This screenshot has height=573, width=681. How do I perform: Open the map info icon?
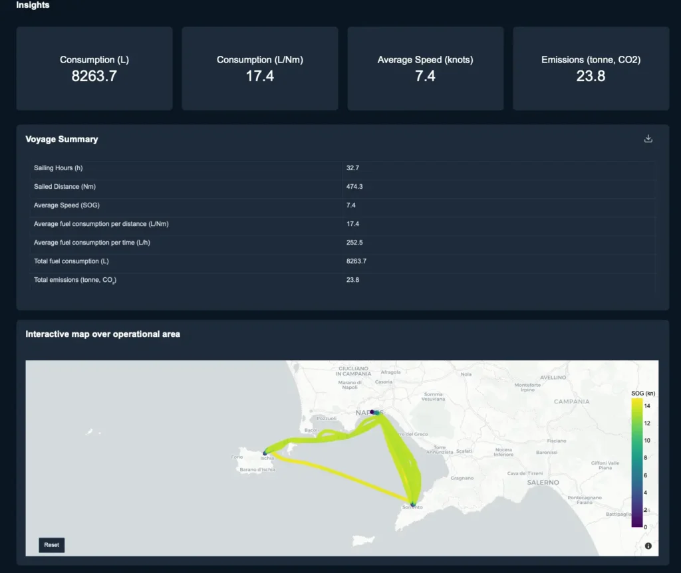pos(648,546)
